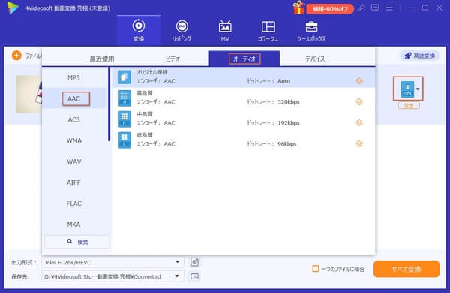This screenshot has height=293, width=450.
Task: Open the 出力形式 MP4 H.264/HEVC dropdown
Action: [112, 262]
